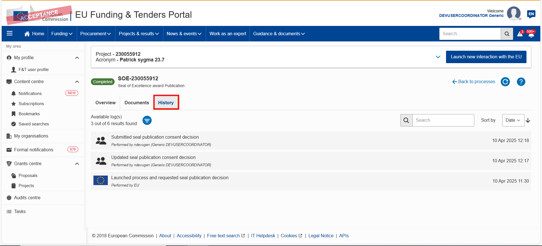
Task: Open Bookmarks in the sidebar
Action: point(29,114)
